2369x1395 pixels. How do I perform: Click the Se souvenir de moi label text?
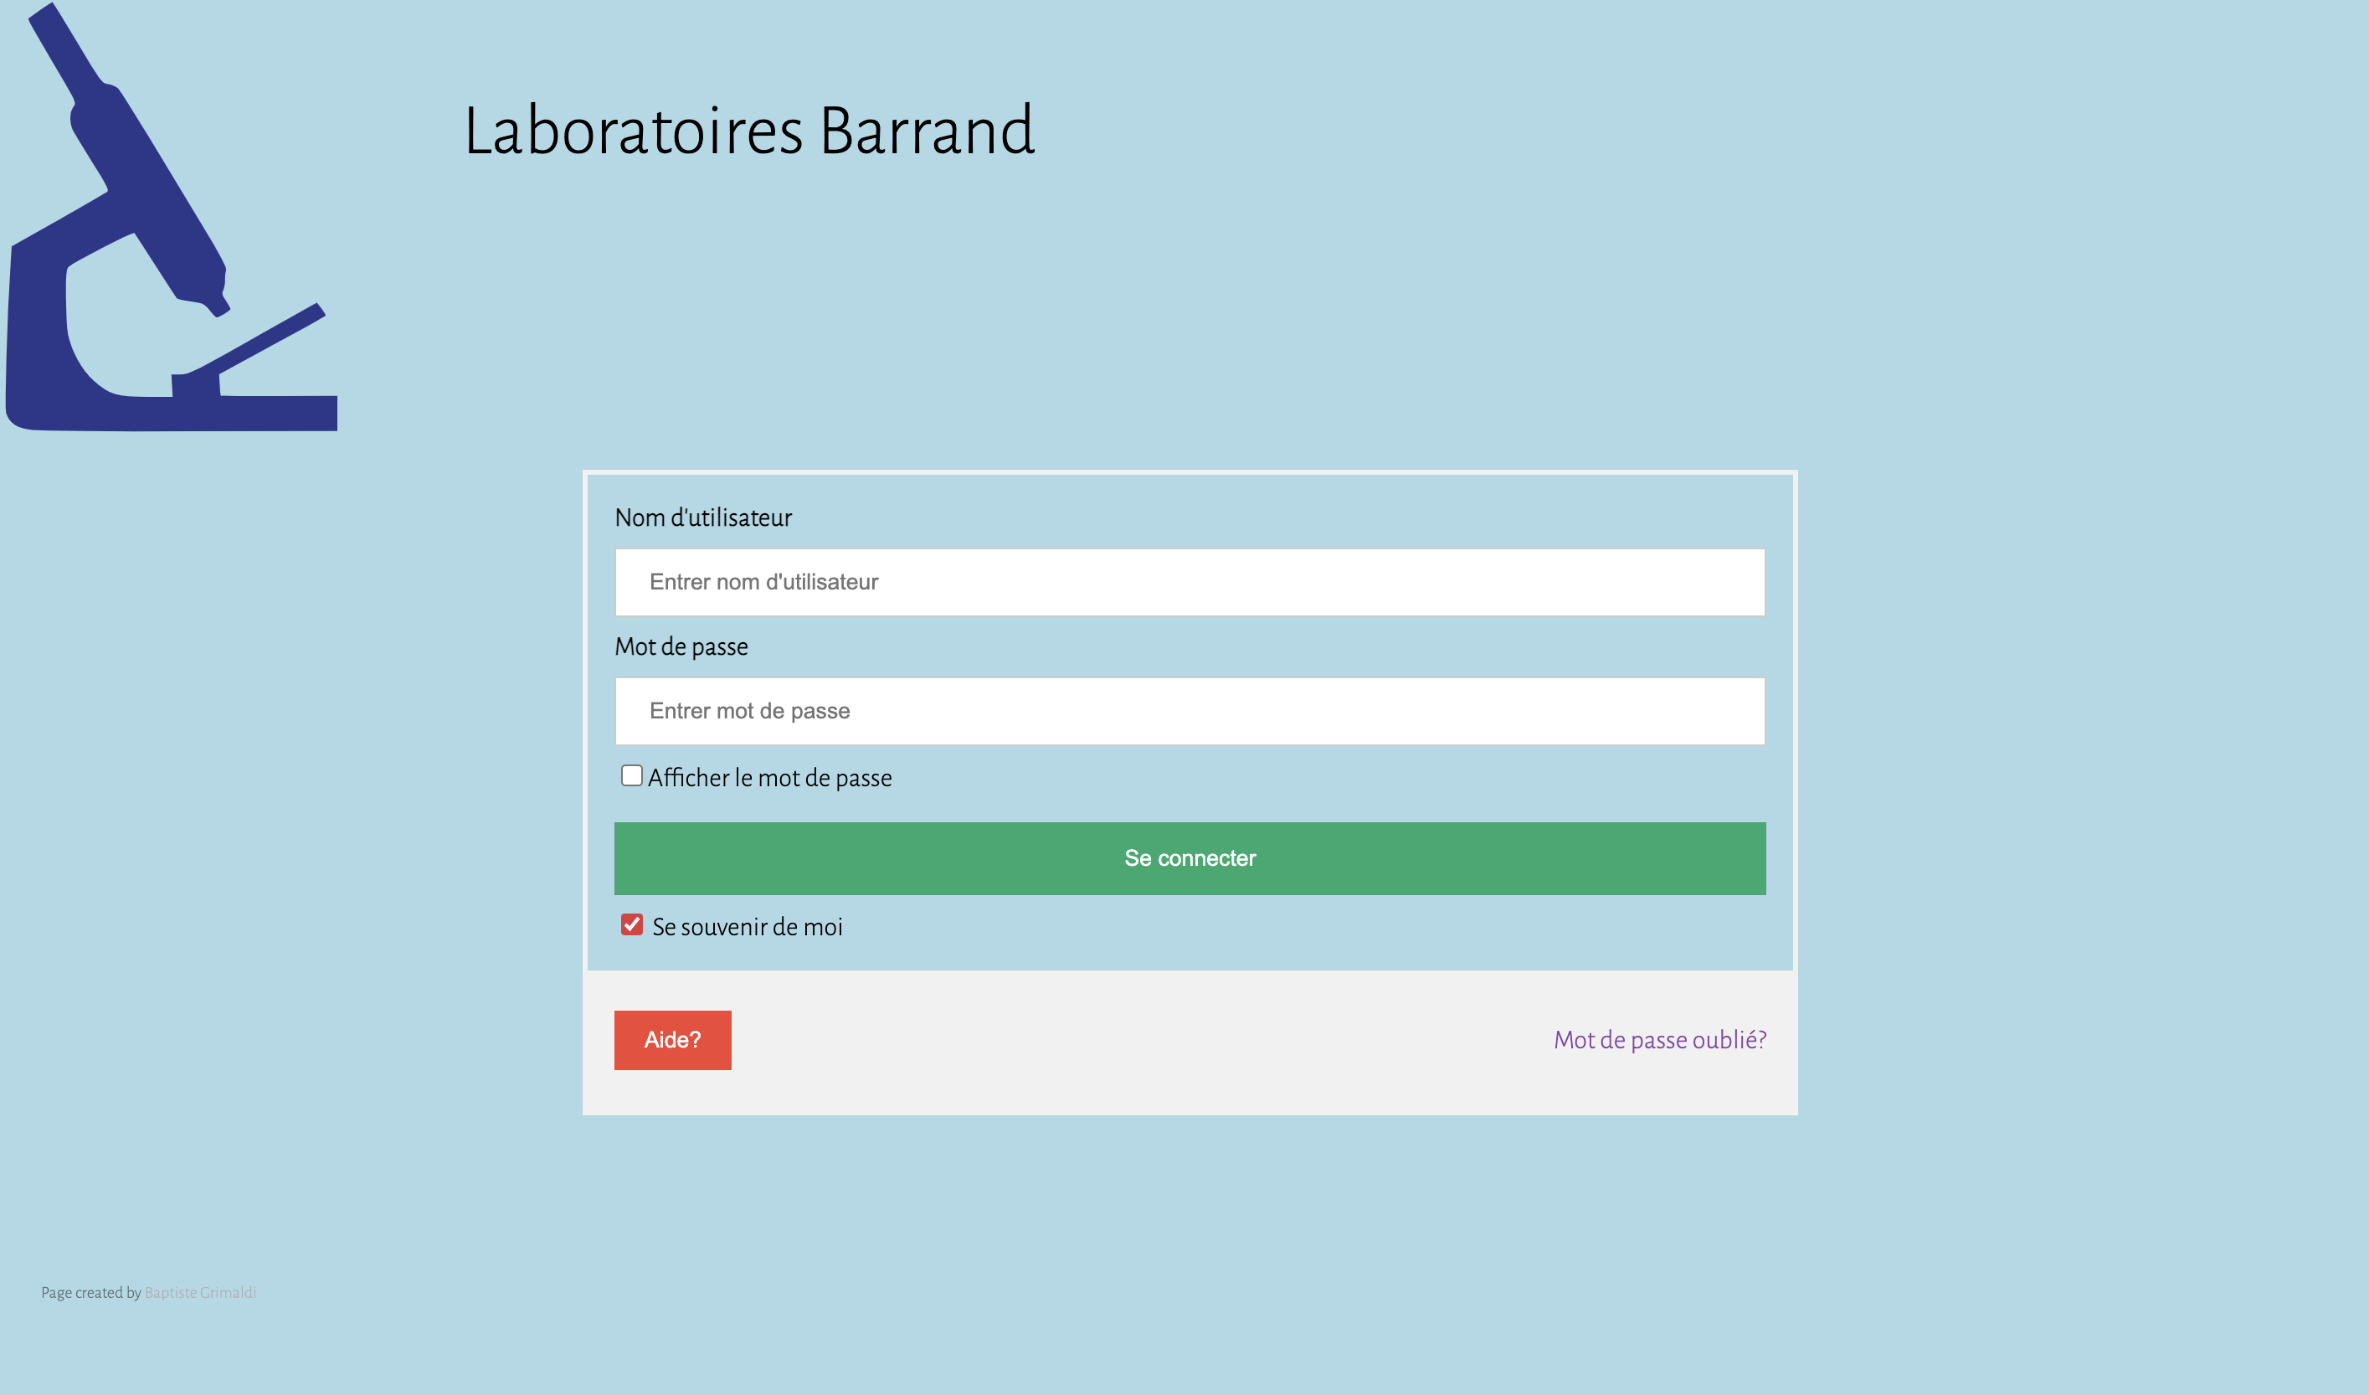click(x=748, y=927)
